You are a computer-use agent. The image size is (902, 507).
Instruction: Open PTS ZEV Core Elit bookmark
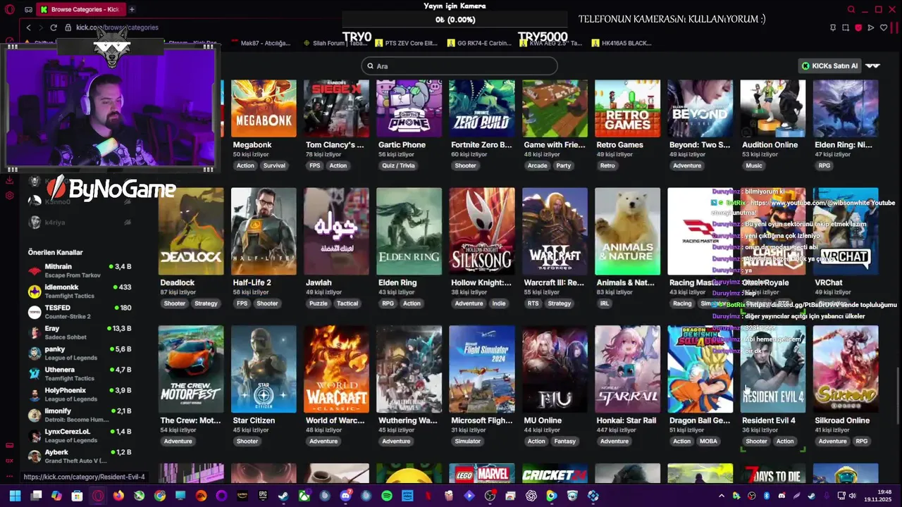tap(407, 43)
